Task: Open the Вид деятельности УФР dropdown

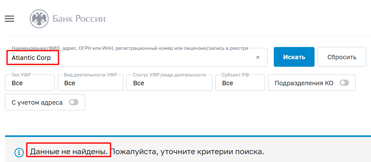Action: tap(90, 83)
